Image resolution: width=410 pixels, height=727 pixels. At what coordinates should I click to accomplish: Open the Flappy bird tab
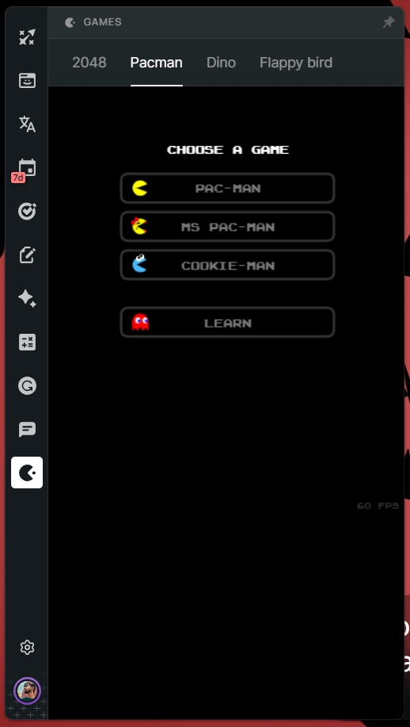coord(296,63)
